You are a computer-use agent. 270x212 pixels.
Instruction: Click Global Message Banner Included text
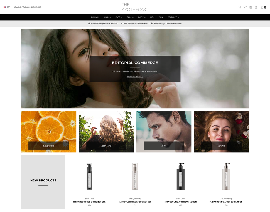pyautogui.click(x=104, y=24)
